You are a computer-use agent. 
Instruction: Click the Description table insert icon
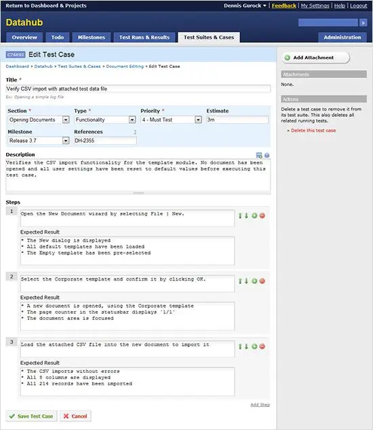(x=259, y=155)
